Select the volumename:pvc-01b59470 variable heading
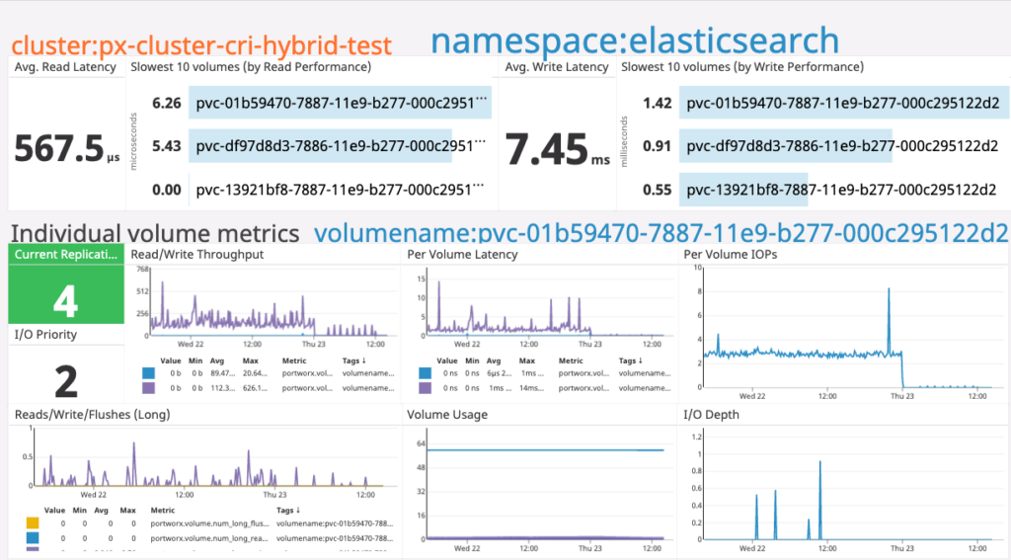Viewport: 1011px width, 560px height. point(661,233)
